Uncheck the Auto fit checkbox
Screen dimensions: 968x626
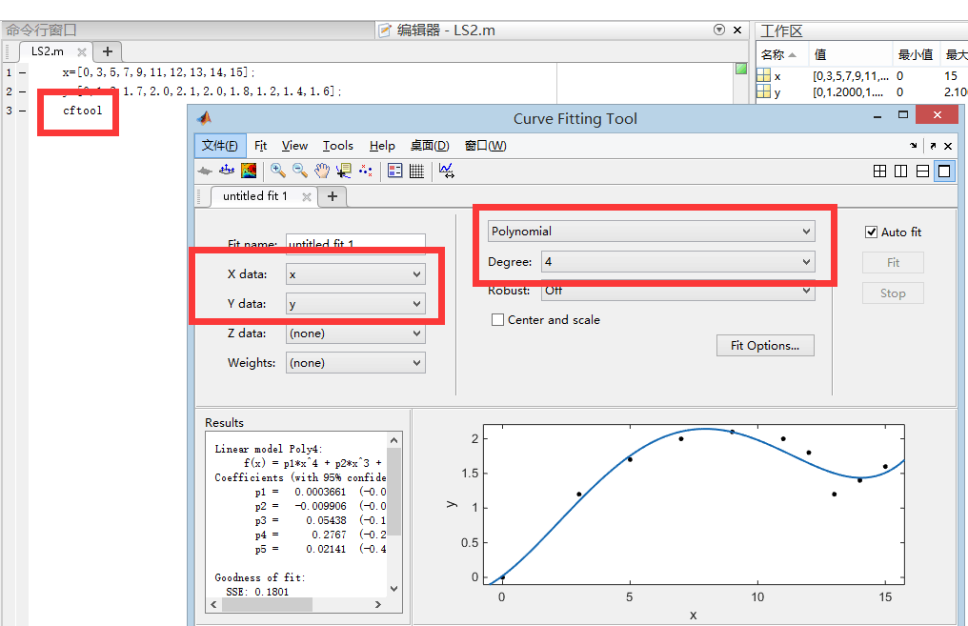(x=873, y=232)
